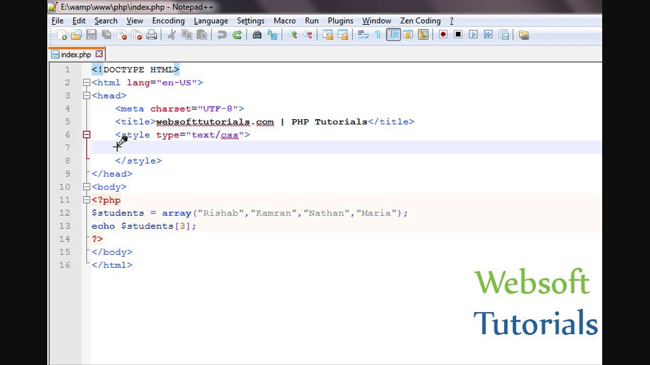Screen dimensions: 650x365
Task: Click the Save Recorded Macro icon
Action: tap(504, 35)
